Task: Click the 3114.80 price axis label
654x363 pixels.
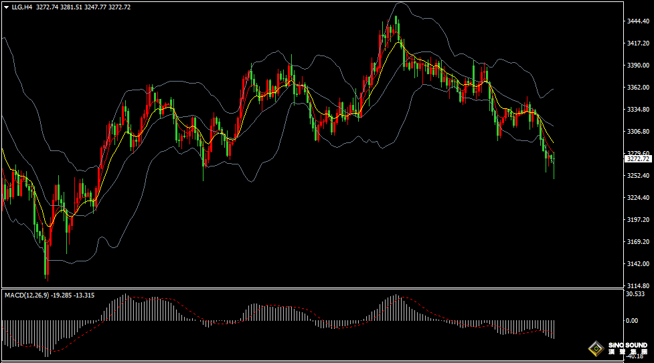Action: pos(638,285)
